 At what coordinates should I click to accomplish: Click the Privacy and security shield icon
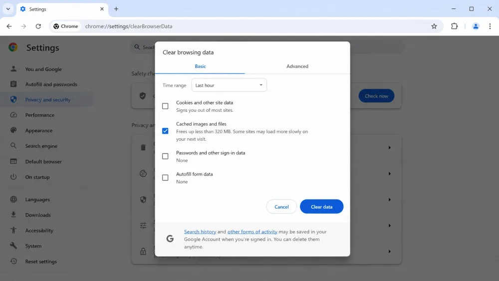coord(13,99)
